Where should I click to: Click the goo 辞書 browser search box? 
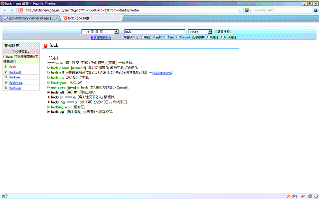[282, 10]
